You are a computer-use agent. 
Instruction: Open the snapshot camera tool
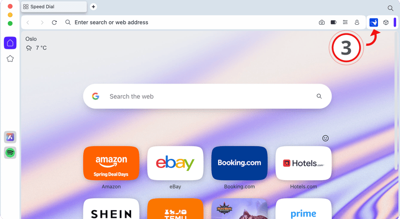[x=322, y=23]
